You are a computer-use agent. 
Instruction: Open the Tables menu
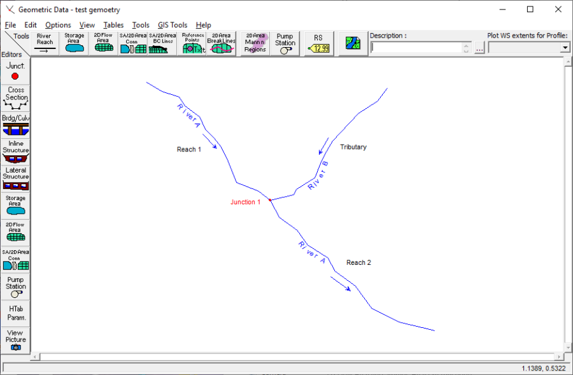[x=113, y=25]
